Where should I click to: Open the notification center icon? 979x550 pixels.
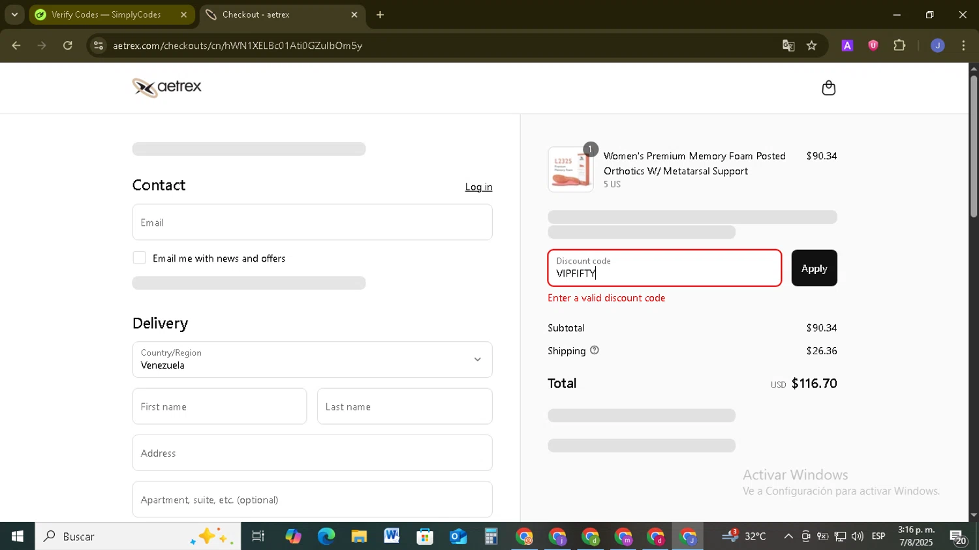[958, 538]
